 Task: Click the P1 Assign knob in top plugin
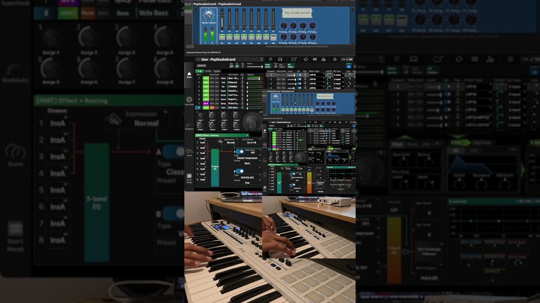pos(283,25)
